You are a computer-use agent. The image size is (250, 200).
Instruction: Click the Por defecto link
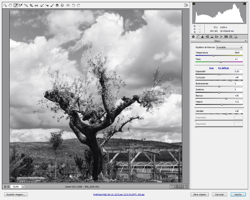click(223, 68)
